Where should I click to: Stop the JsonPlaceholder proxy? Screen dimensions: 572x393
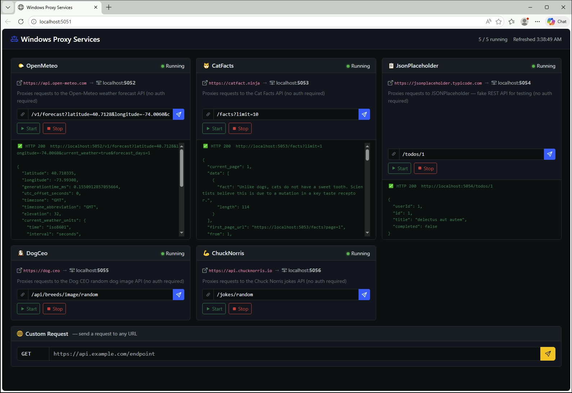[x=425, y=168]
